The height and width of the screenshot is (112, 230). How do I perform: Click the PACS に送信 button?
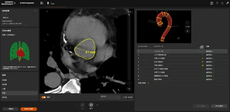(29, 109)
